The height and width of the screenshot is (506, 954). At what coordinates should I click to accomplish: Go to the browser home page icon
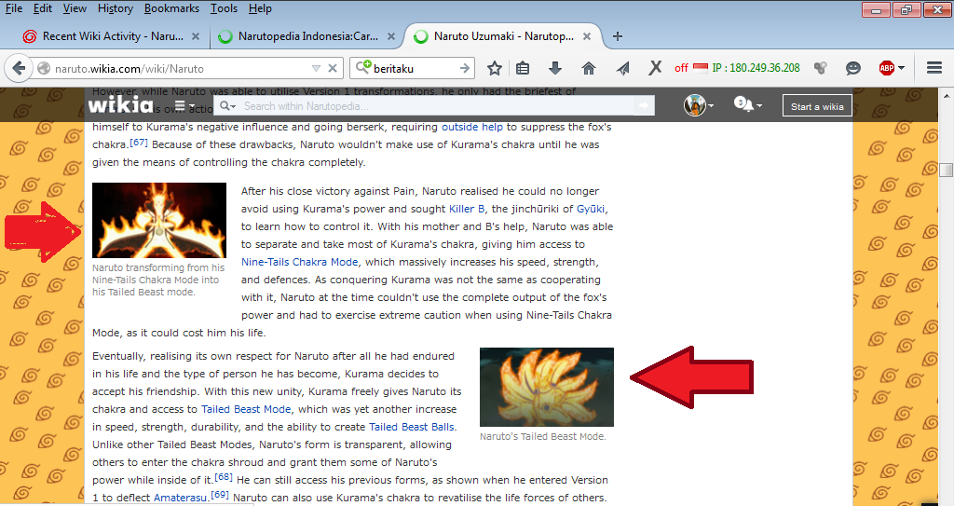(589, 68)
